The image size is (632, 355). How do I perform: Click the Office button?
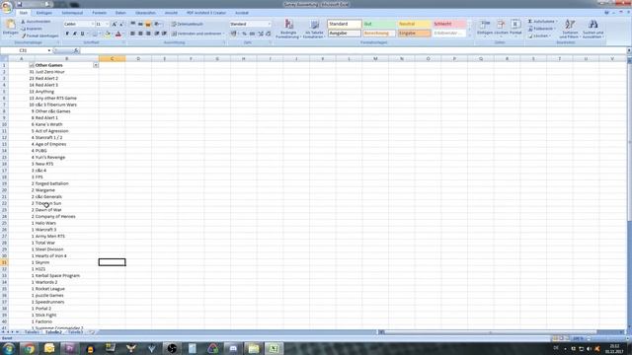(7, 7)
